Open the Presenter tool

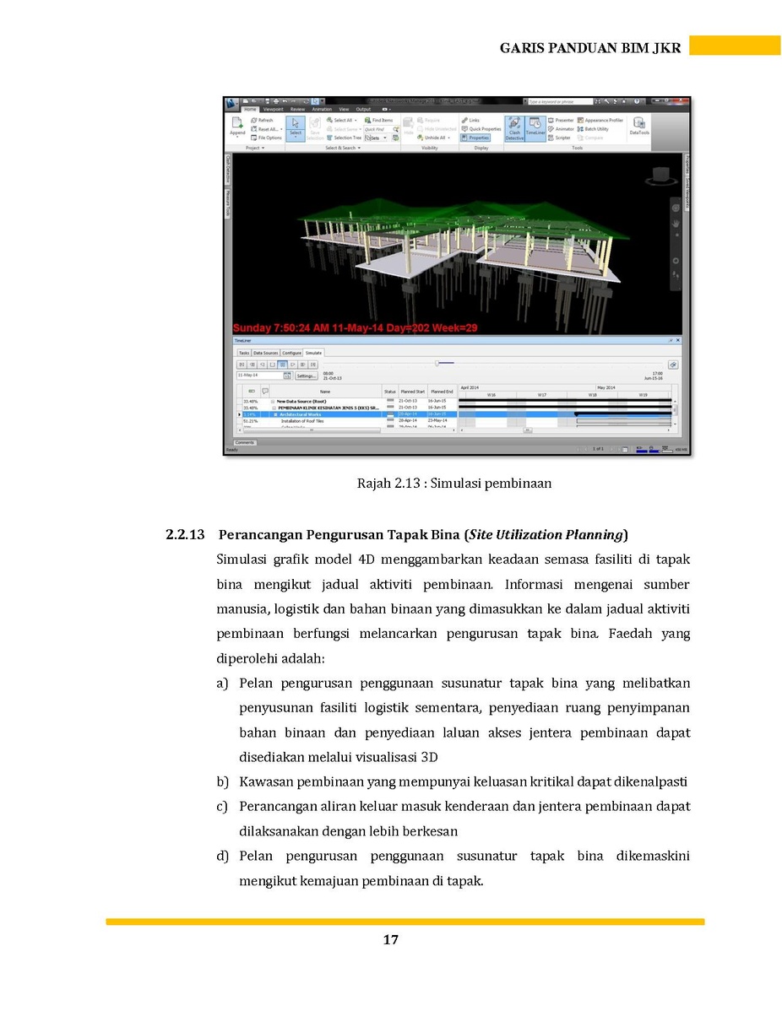[x=561, y=120]
